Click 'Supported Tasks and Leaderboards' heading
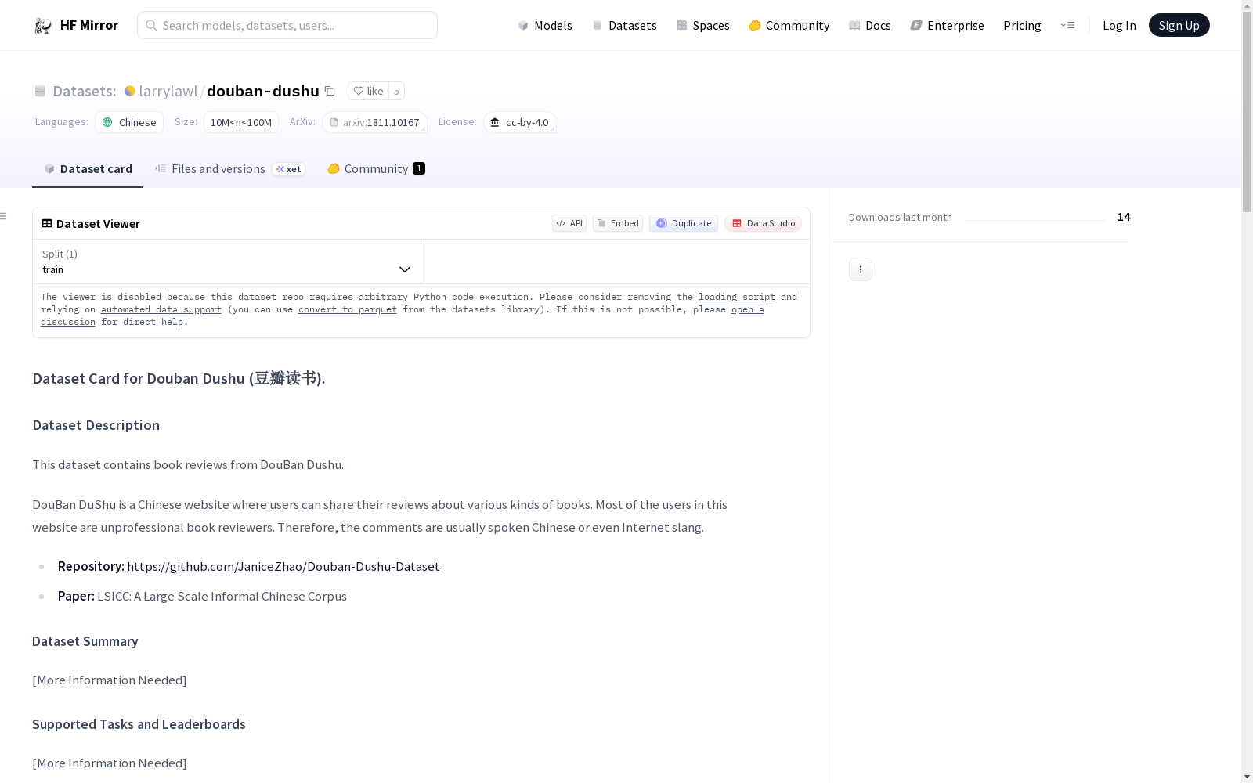 coord(139,724)
